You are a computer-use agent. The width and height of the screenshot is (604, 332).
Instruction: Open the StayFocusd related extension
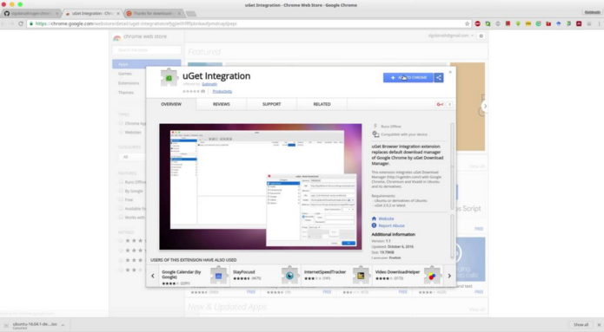pos(265,276)
